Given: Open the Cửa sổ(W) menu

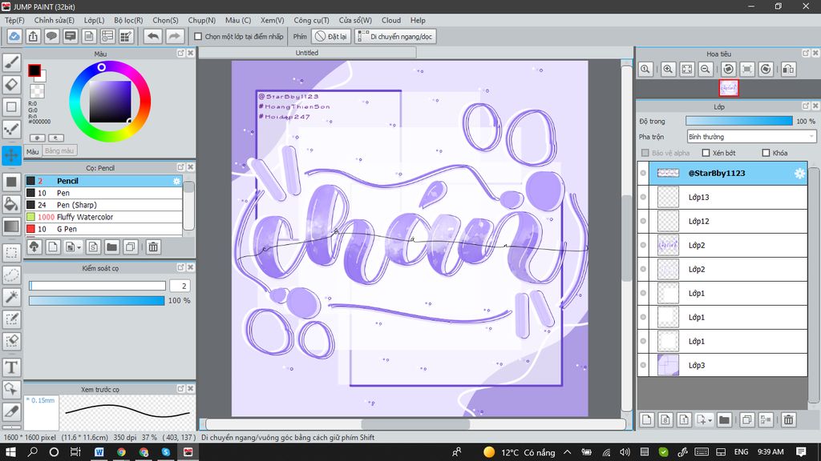Looking at the screenshot, I should point(355,20).
